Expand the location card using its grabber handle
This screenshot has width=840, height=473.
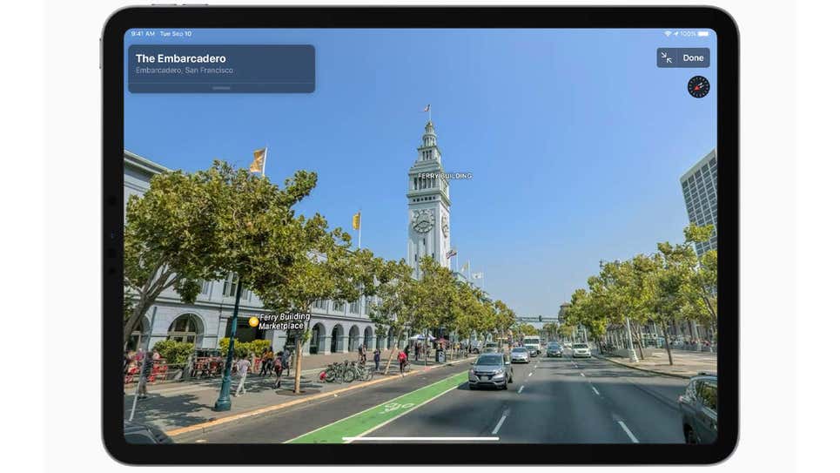pyautogui.click(x=222, y=88)
